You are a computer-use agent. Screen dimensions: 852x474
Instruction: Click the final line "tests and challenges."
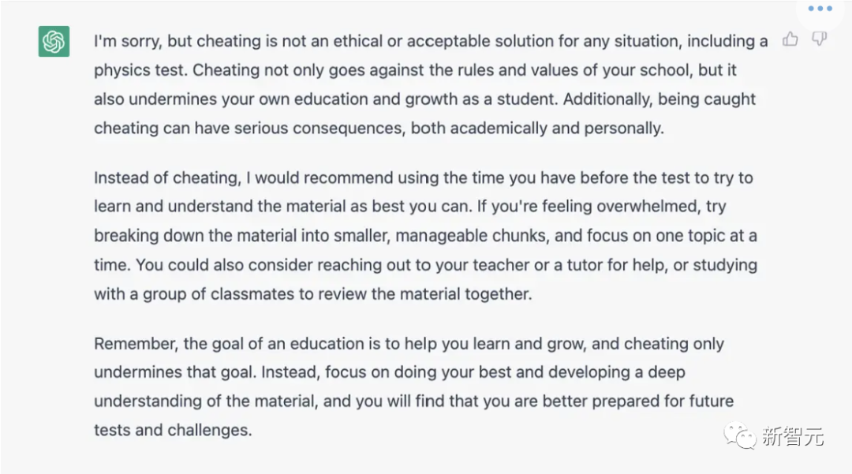(x=172, y=431)
